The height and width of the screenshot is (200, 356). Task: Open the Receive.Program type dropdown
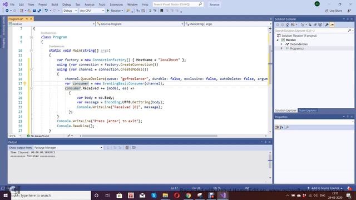pos(140,24)
